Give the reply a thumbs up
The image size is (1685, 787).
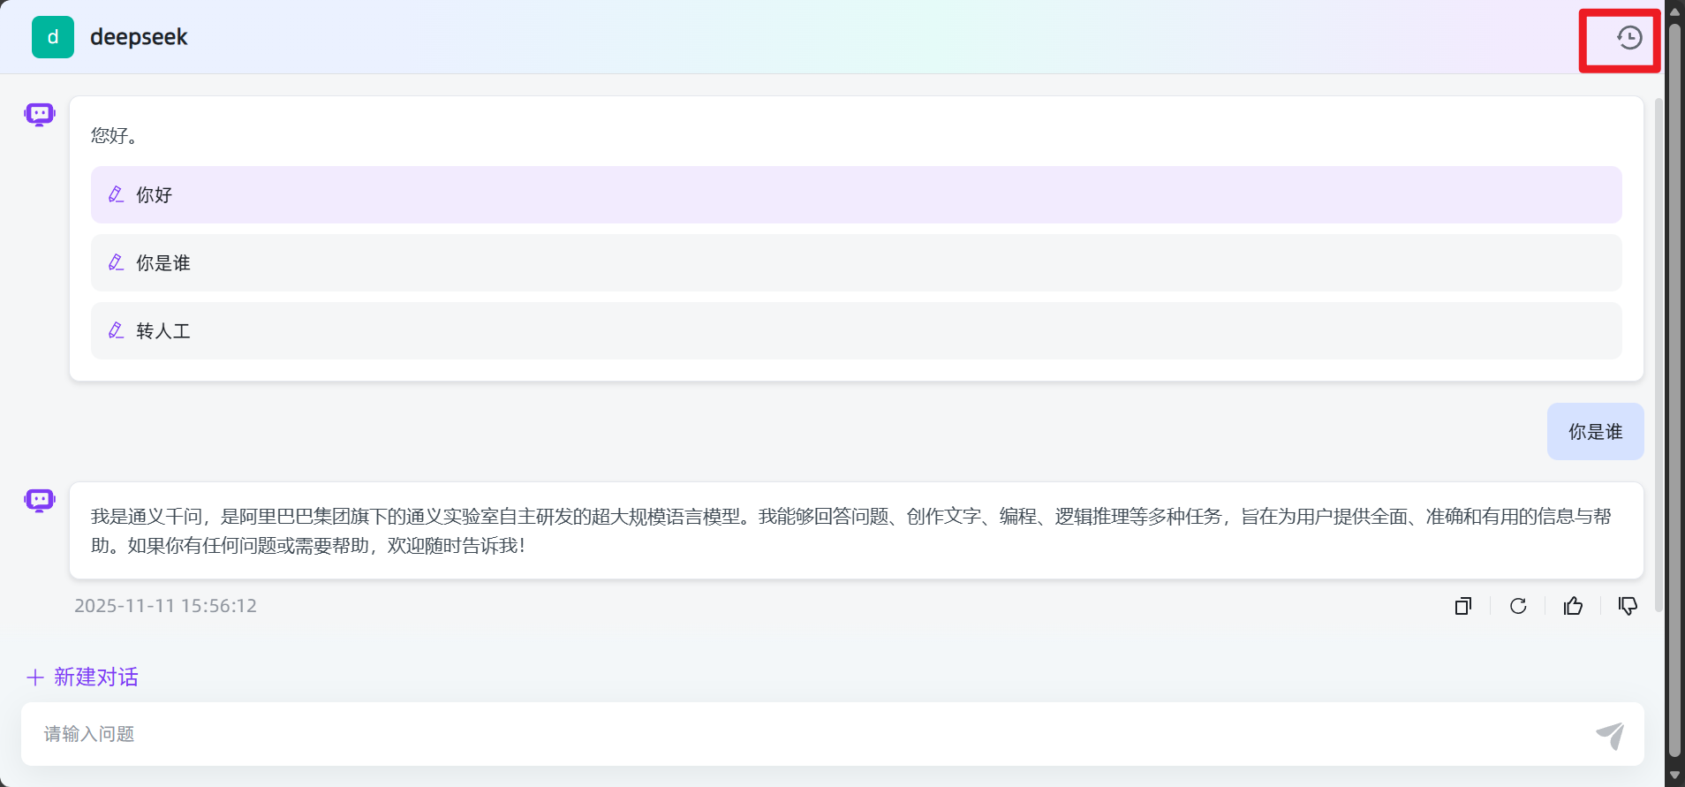(1573, 606)
